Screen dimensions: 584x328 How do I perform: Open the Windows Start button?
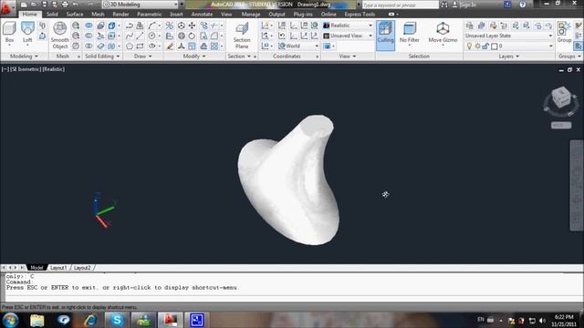[10, 320]
